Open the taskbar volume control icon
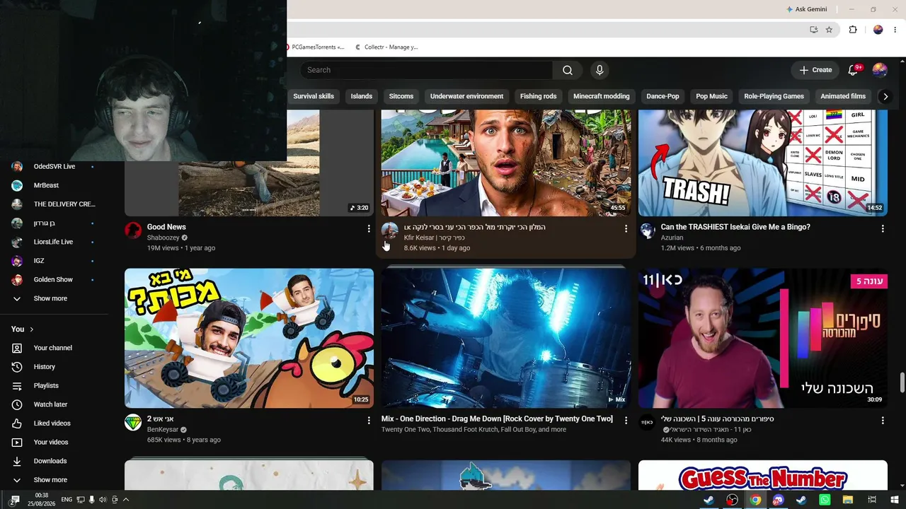This screenshot has width=906, height=509. [x=103, y=500]
